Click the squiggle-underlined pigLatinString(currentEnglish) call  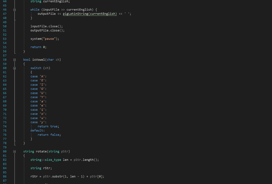pos(90,14)
